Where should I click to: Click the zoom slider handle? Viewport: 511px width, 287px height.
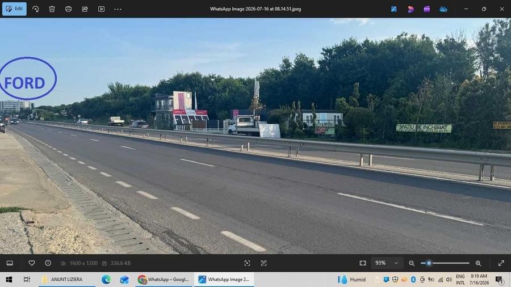pos(429,263)
